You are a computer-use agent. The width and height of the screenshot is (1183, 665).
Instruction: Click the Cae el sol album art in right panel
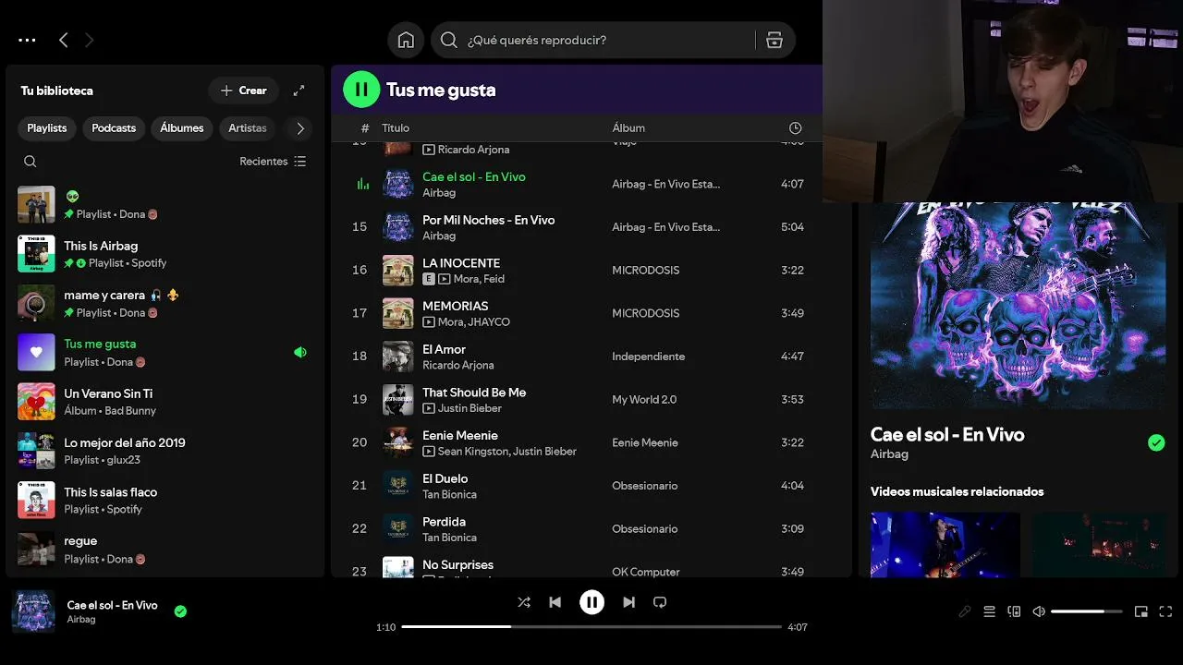coord(1018,306)
